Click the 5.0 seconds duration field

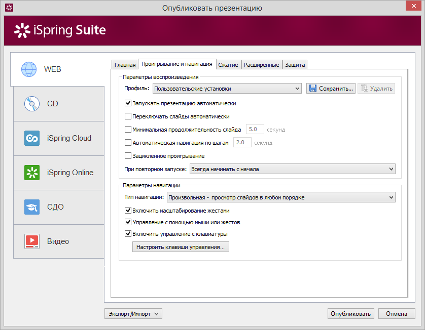(255, 129)
